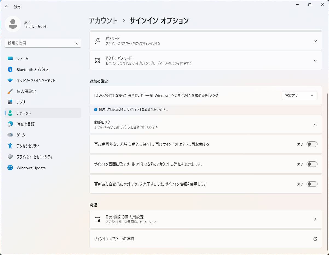This screenshot has width=329, height=255.
Task: Open the 常にオフ sign-in timing dropdown
Action: [x=299, y=96]
